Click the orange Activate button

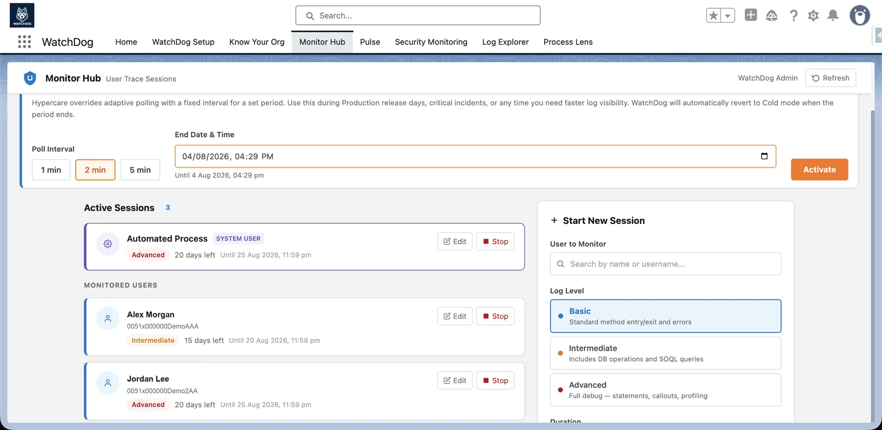(819, 169)
